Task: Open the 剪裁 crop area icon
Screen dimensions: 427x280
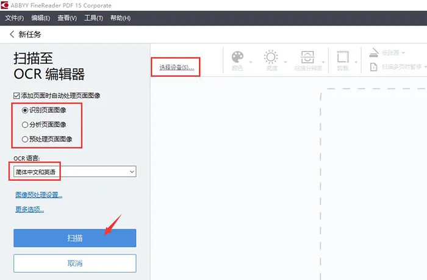Action: [343, 57]
